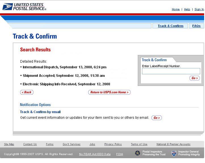Click the 'Get current event information' sentence
The image size is (205, 163).
pos(84,118)
